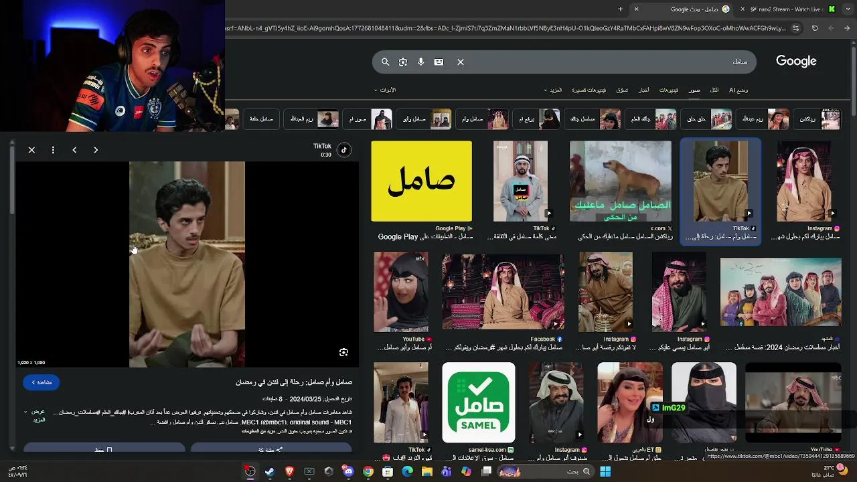This screenshot has width=857, height=482.
Task: Click the ريأكشن suggestion chip
Action: point(816,119)
